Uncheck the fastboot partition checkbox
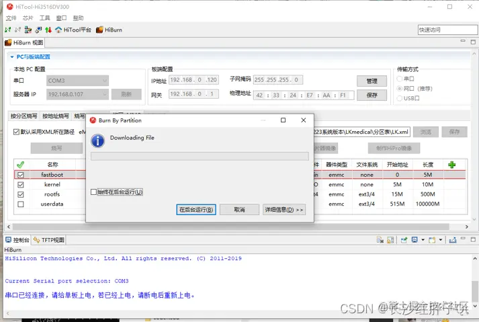 [x=20, y=175]
